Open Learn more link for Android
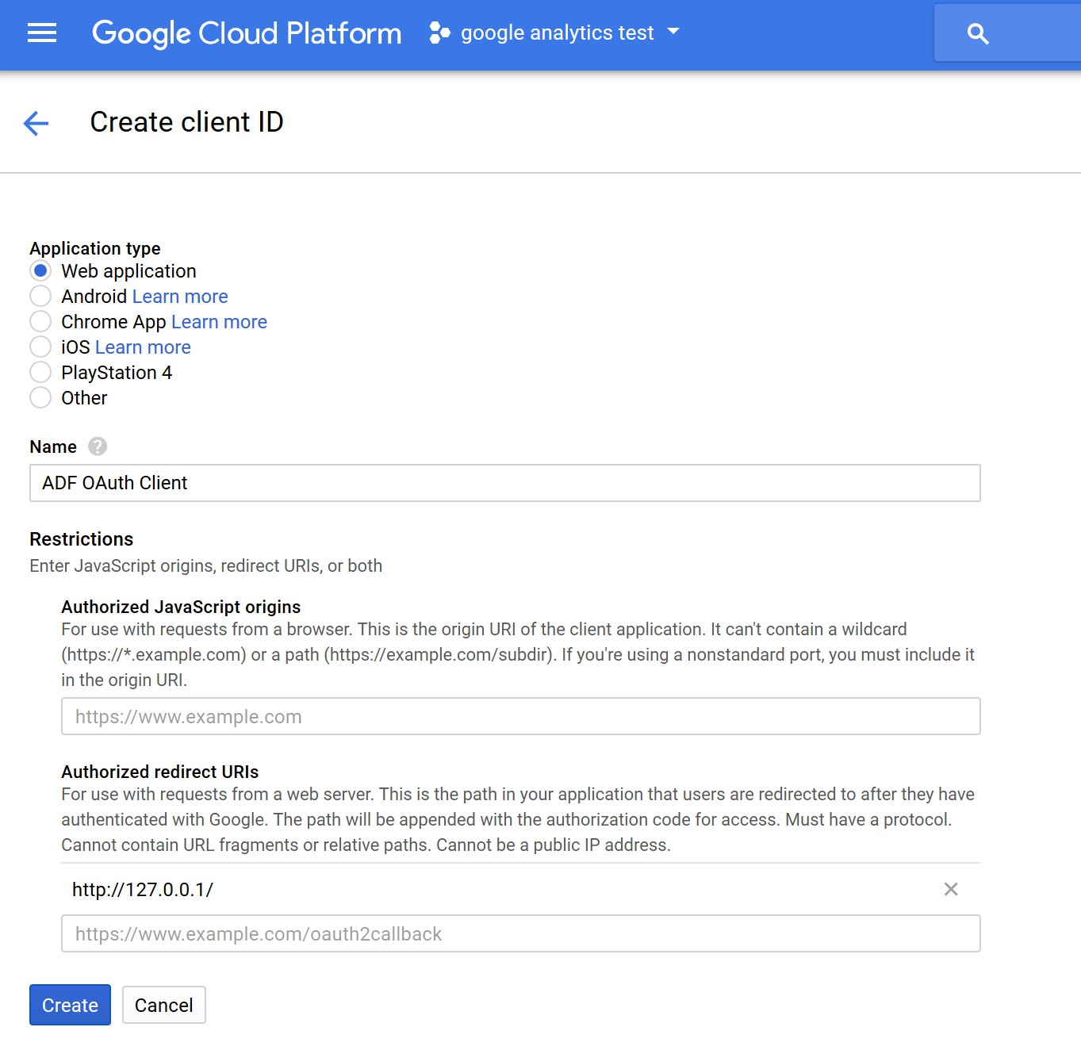The height and width of the screenshot is (1050, 1081). (180, 297)
